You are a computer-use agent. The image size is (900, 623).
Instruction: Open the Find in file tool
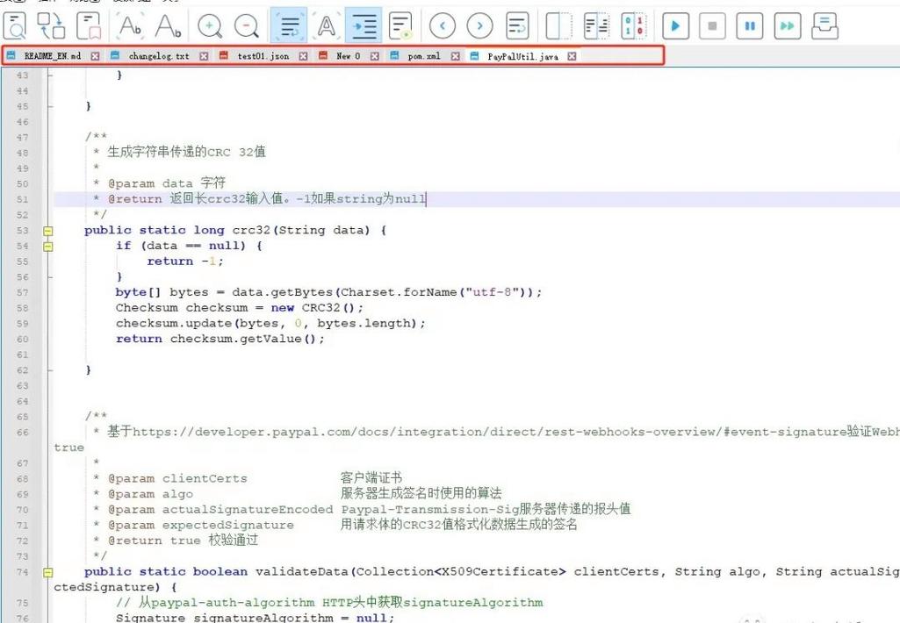pos(14,25)
